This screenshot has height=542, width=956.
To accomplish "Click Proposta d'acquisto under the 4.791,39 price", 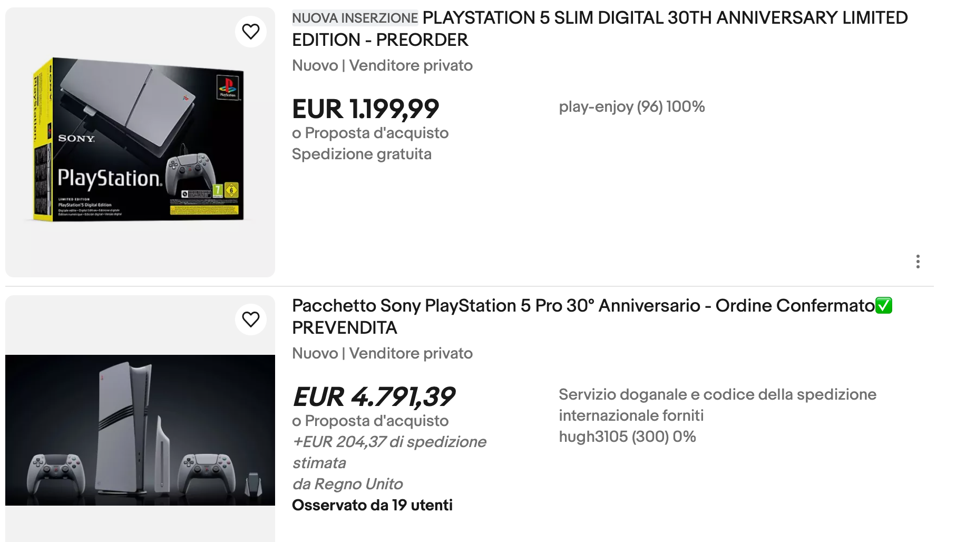I will (370, 421).
